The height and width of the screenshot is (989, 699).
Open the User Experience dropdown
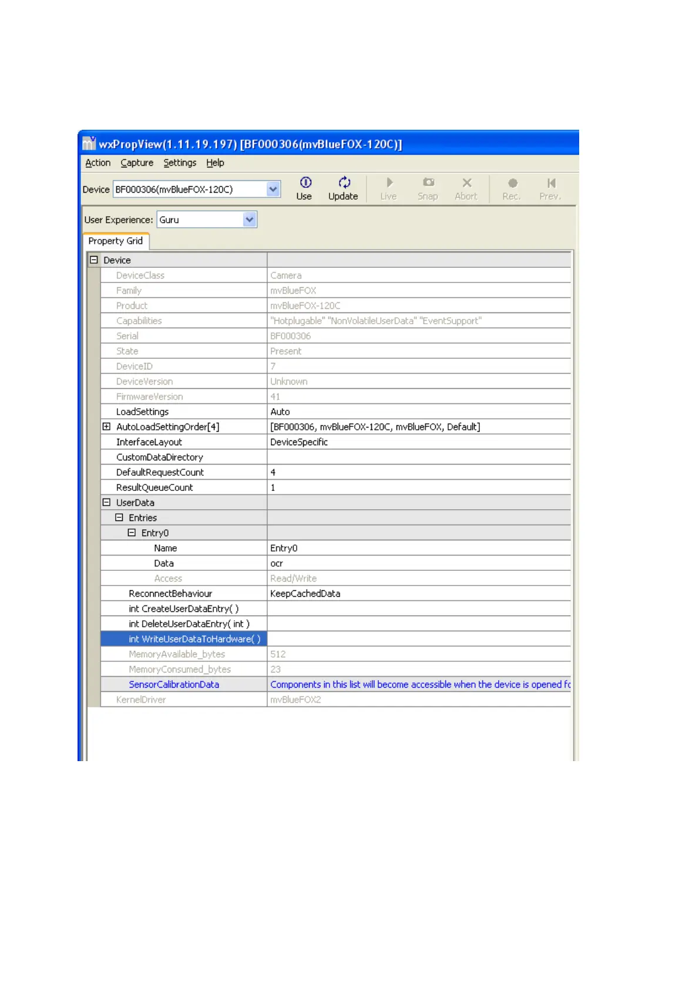click(250, 220)
